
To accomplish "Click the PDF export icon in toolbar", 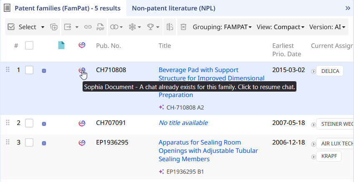I will 100,27.
